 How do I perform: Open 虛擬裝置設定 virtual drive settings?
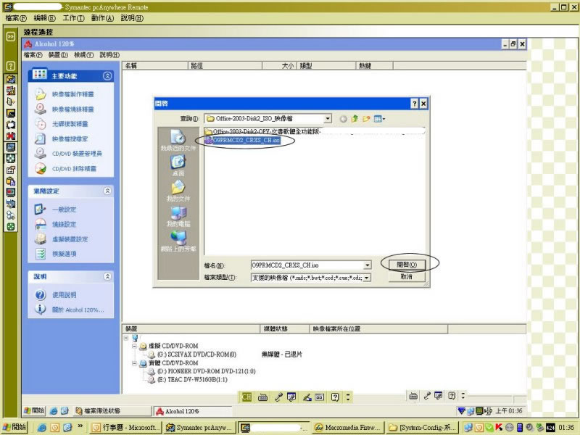click(70, 239)
